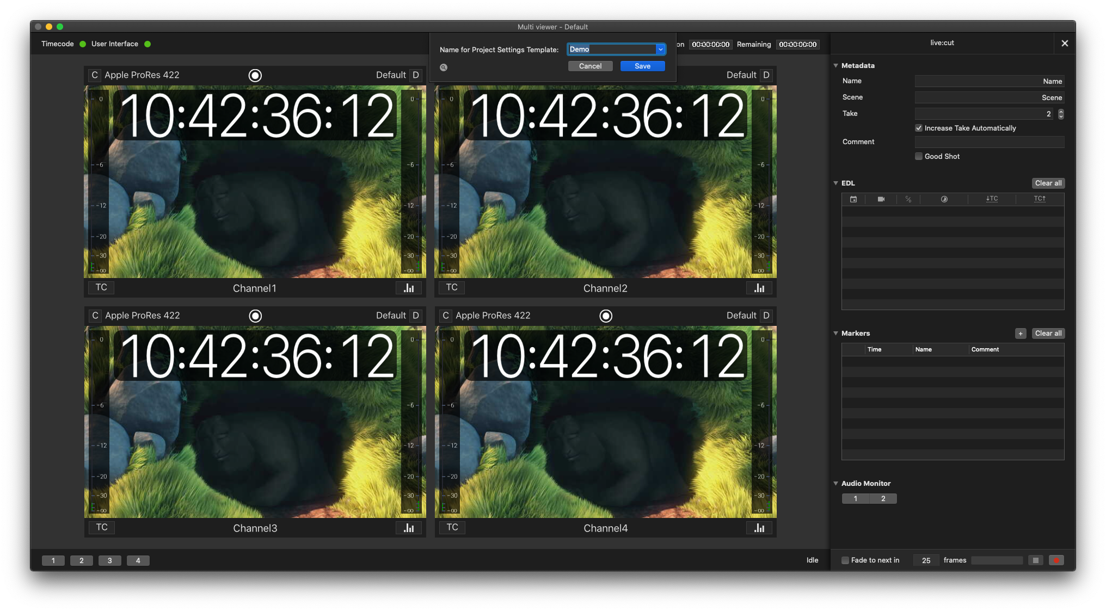Click the search icon in the template dialog
The width and height of the screenshot is (1106, 611).
coord(444,67)
